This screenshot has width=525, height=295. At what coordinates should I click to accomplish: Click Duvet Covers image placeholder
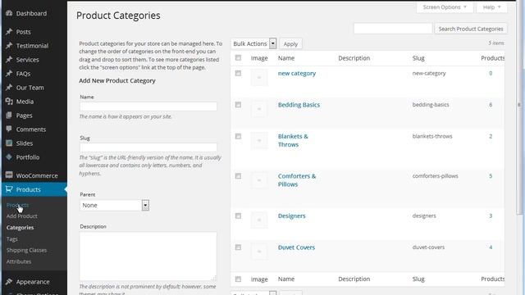[259, 252]
